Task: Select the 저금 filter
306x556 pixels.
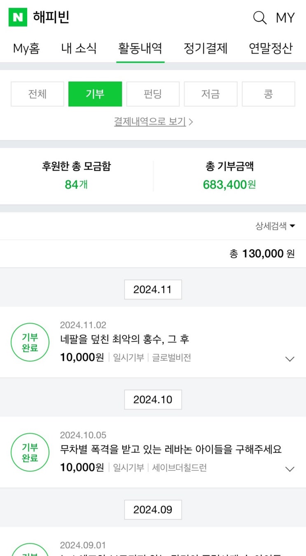Action: (x=210, y=94)
